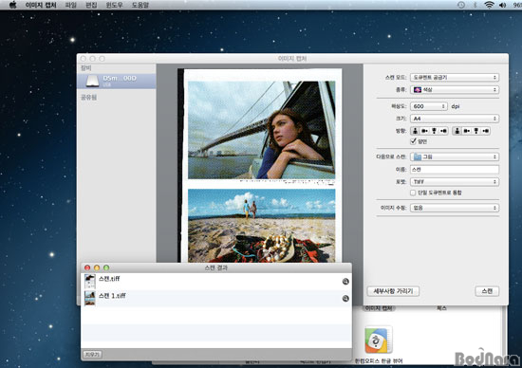This screenshot has height=368, width=522.
Task: Reveal 스캔.tiff with its magnifier icon
Action: pyautogui.click(x=345, y=282)
